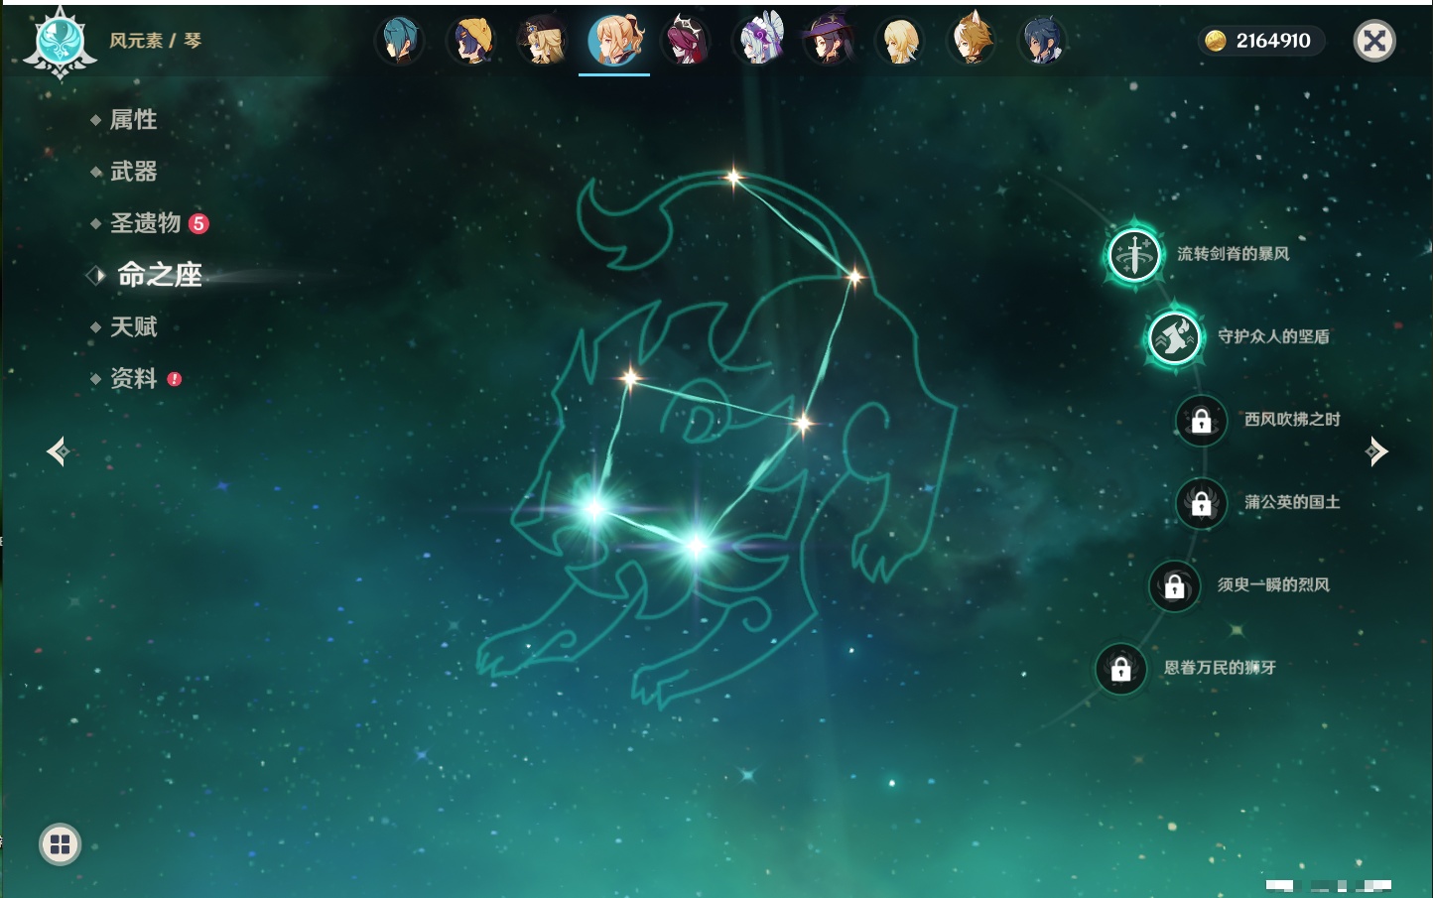Select the crimson-haired character with spiked headpiece
1433x898 pixels.
[x=686, y=41]
